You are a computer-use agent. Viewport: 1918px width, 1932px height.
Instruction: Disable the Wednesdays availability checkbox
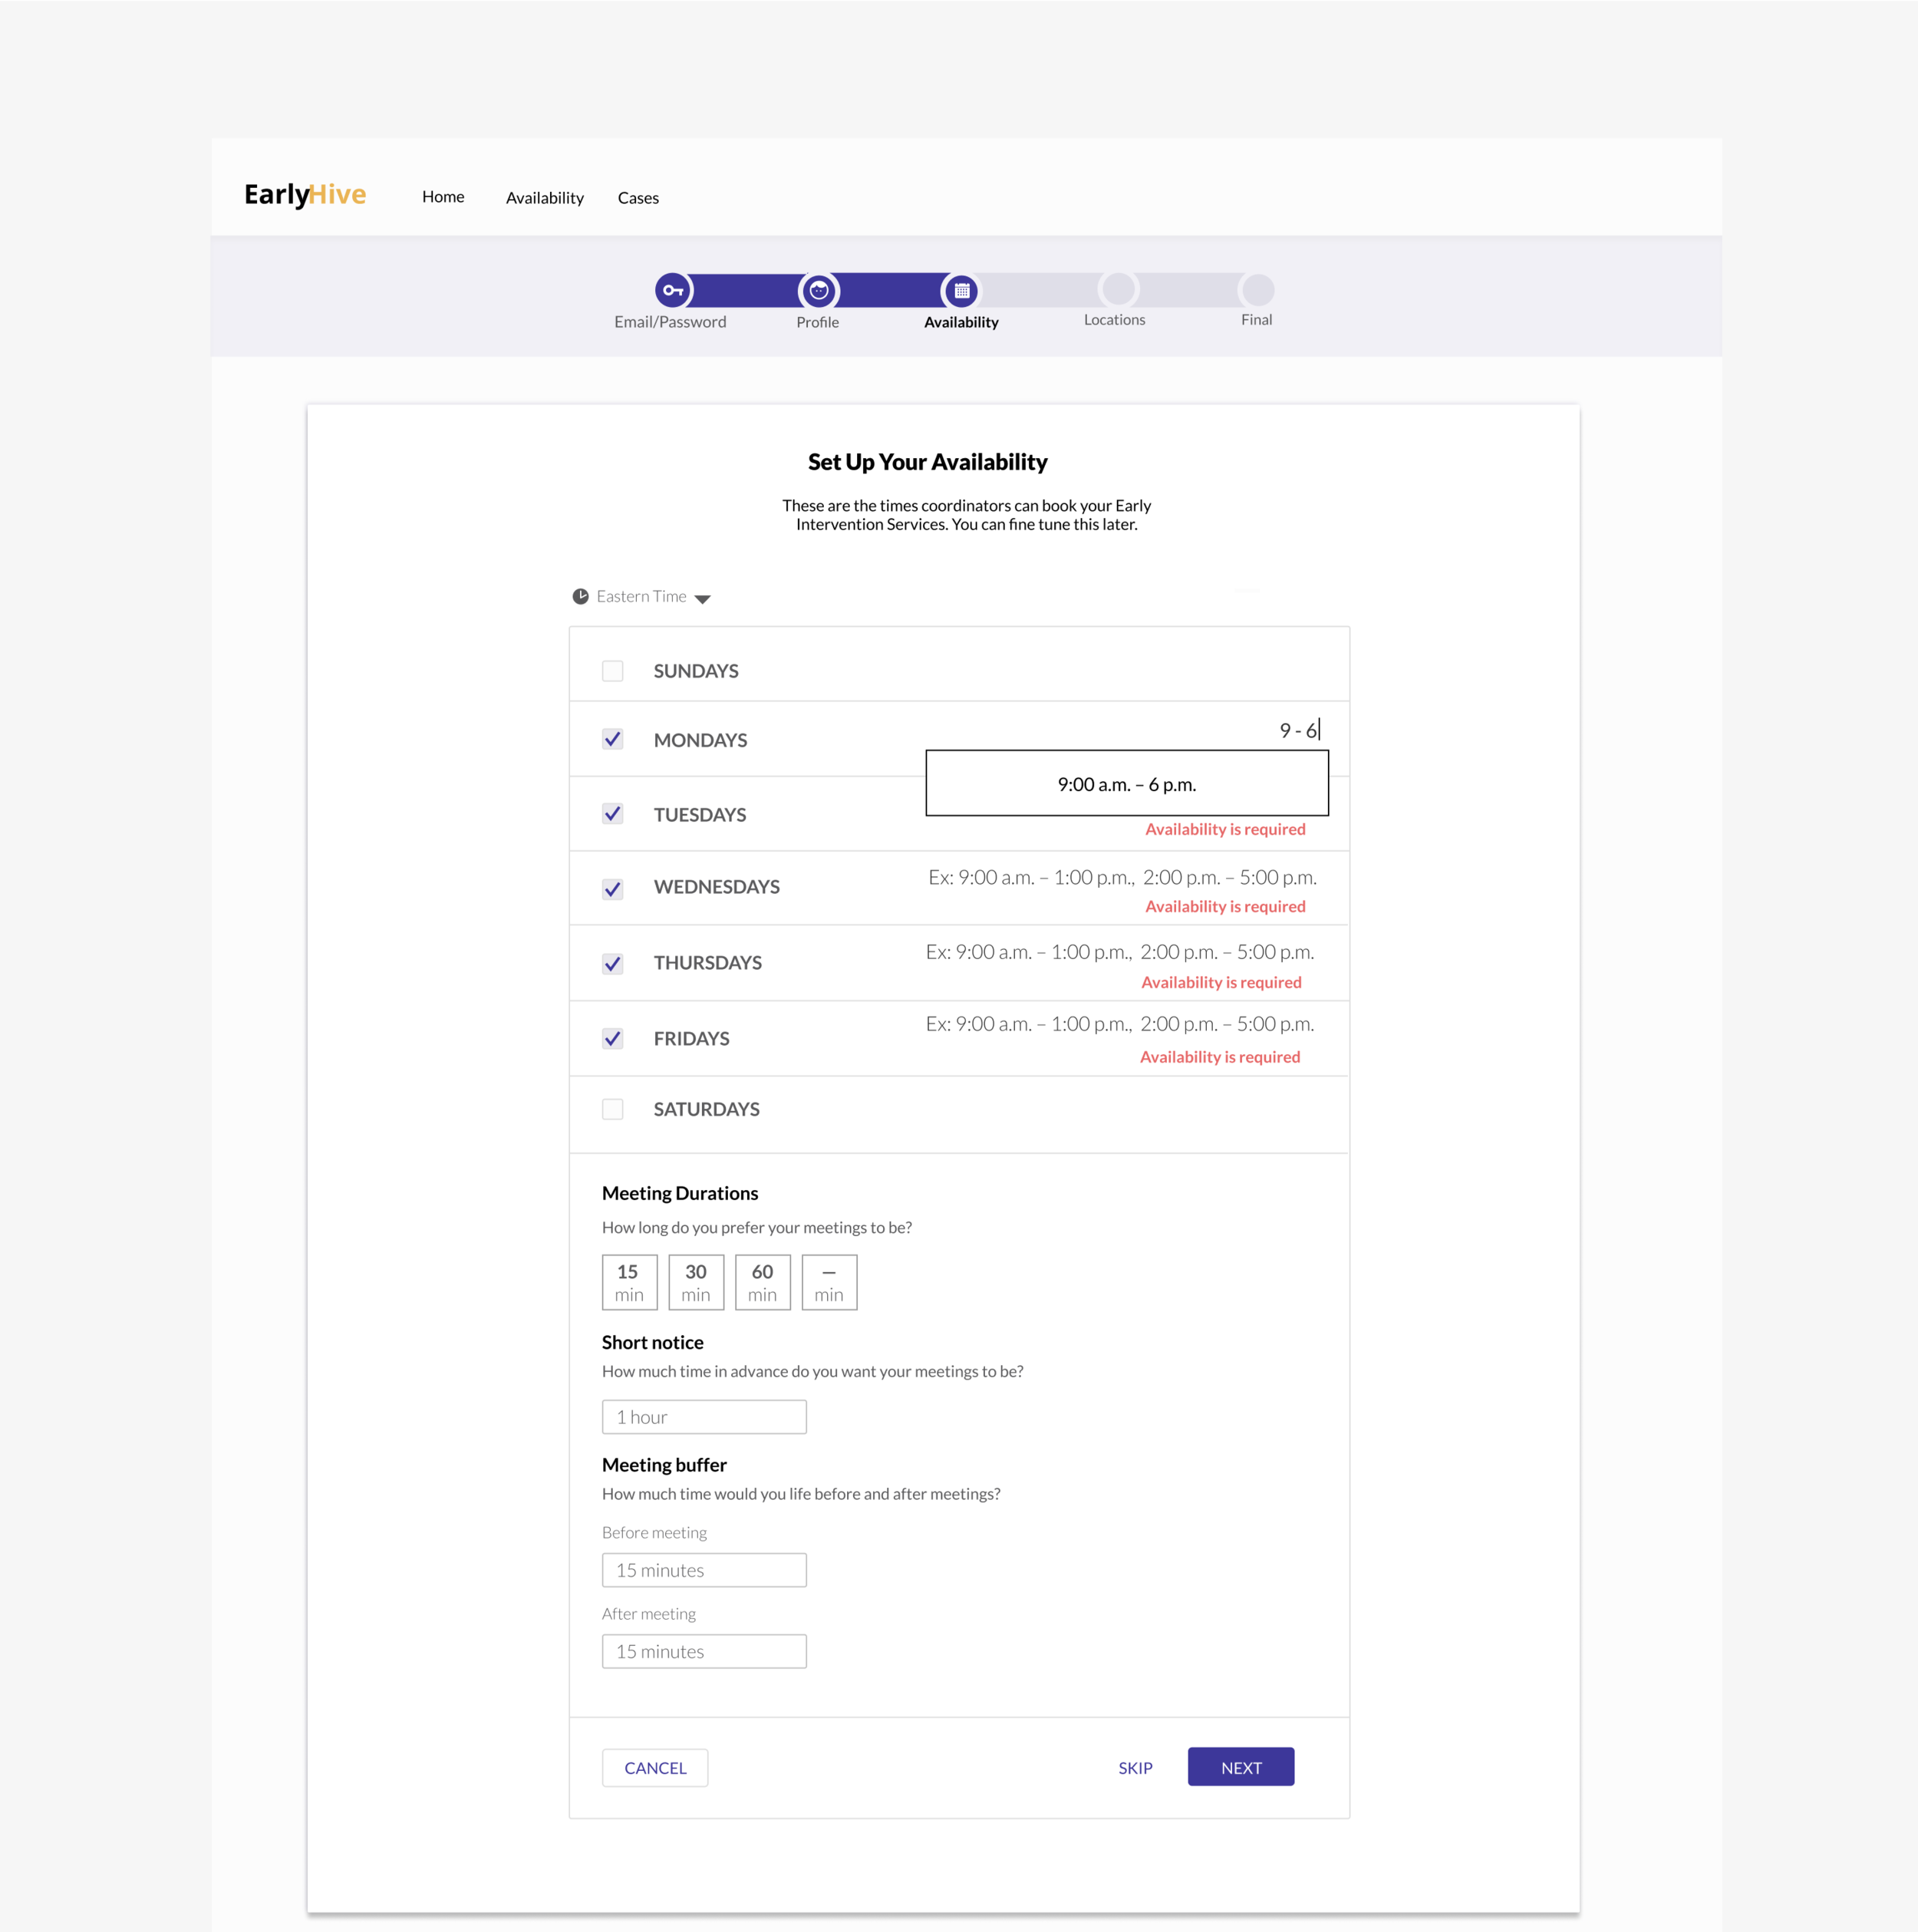(613, 885)
